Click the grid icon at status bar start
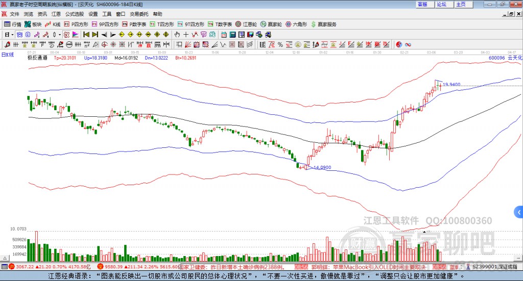 tap(4, 267)
